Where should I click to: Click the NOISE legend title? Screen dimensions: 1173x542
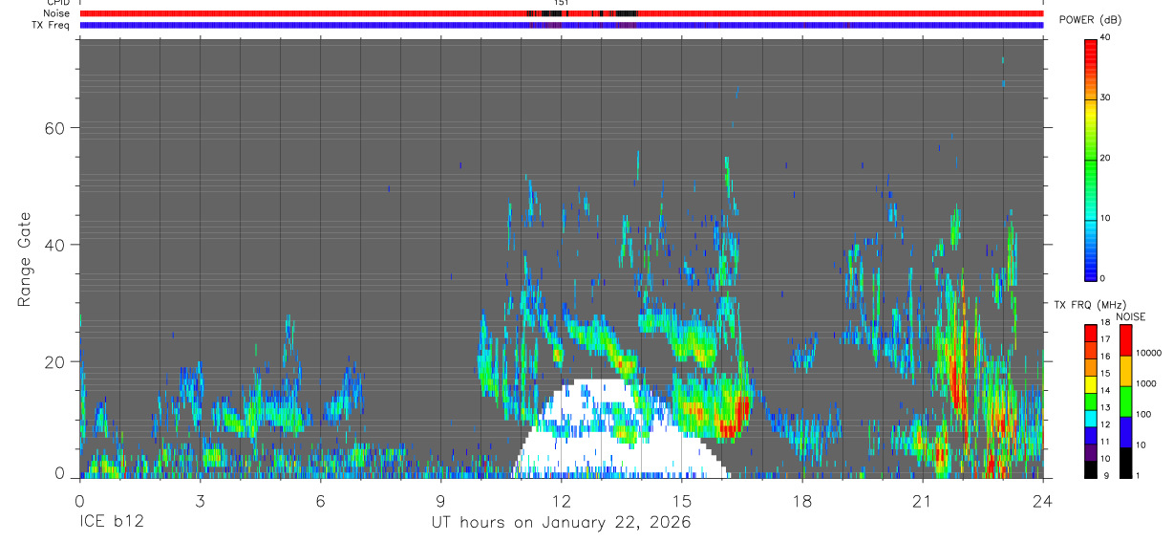coord(1130,316)
